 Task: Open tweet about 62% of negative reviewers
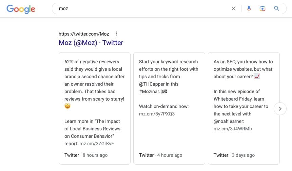point(94,80)
